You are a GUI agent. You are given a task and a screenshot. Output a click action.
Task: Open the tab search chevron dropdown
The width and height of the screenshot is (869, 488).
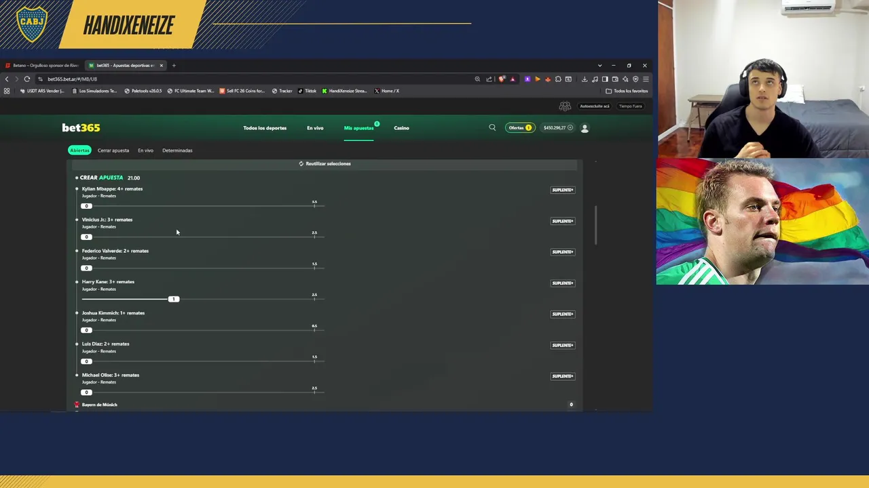pyautogui.click(x=599, y=66)
